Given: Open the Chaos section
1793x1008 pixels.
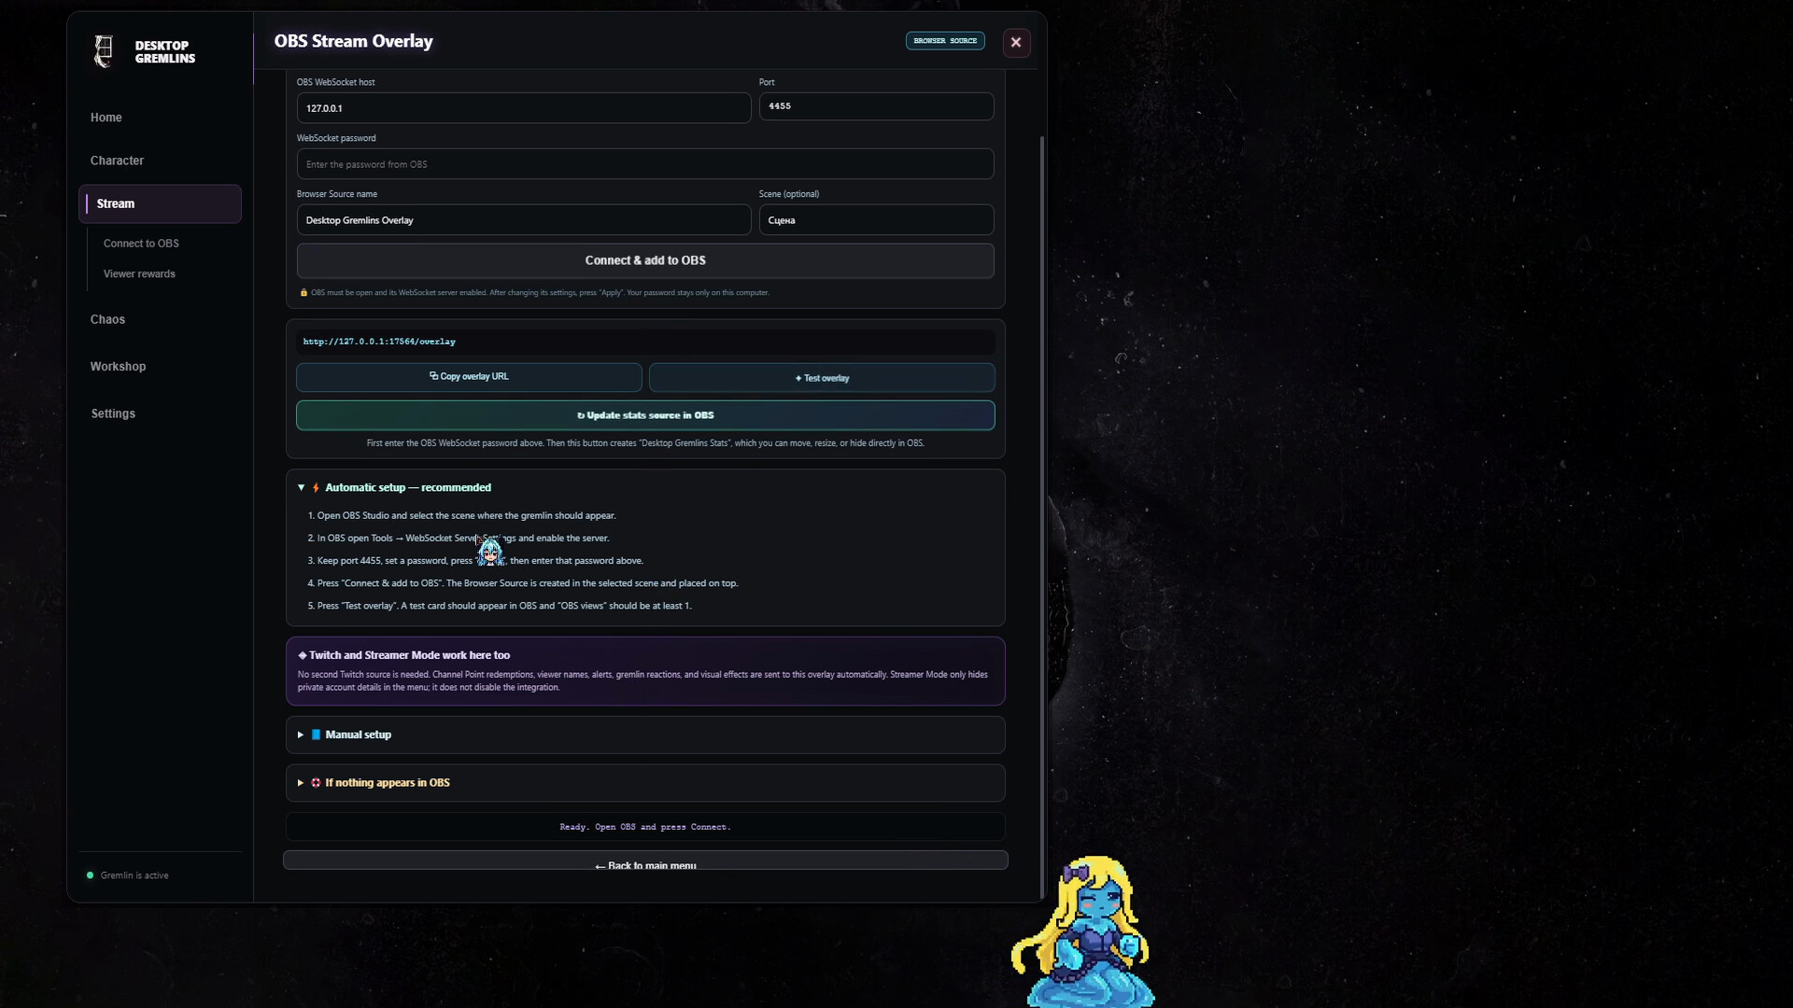Looking at the screenshot, I should coord(107,319).
